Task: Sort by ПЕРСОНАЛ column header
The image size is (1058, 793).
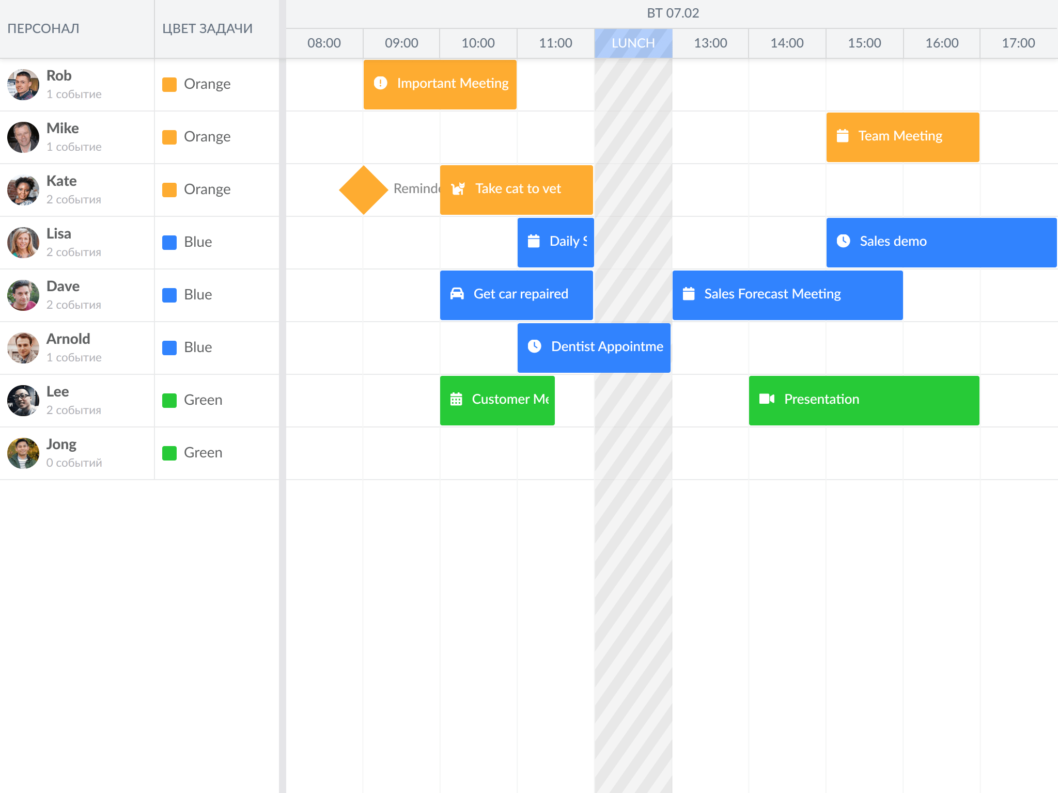Action: pyautogui.click(x=43, y=29)
